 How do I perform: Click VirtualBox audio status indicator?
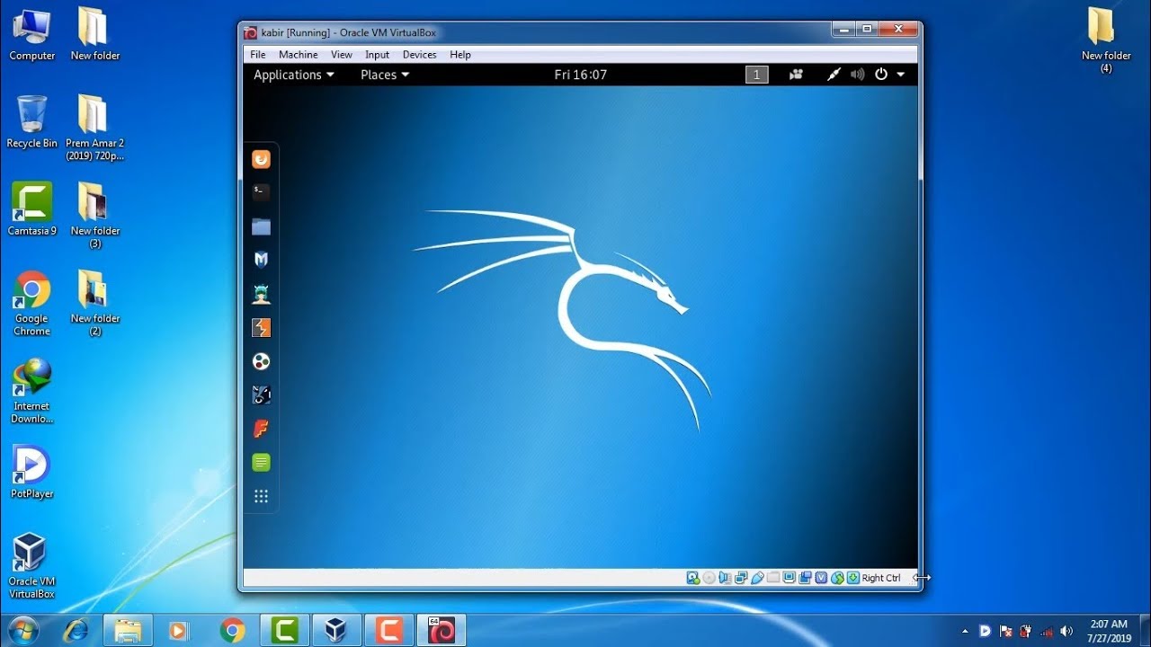coord(725,578)
